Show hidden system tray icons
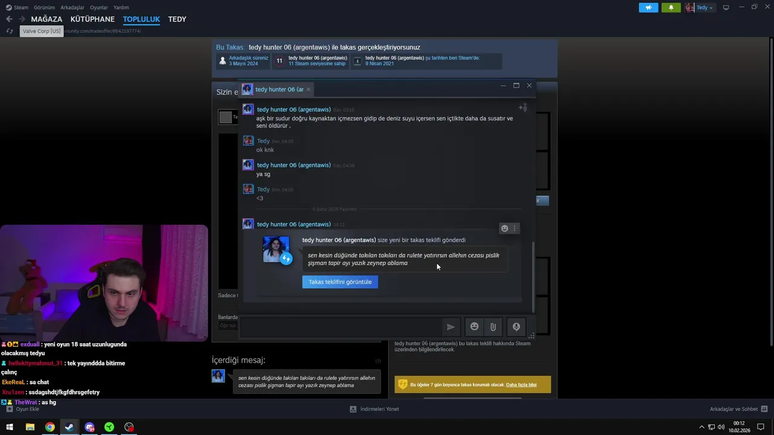Image resolution: width=774 pixels, height=435 pixels. (701, 427)
